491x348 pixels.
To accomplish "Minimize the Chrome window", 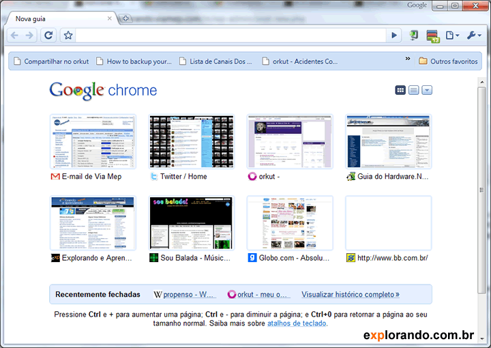I will pos(440,6).
